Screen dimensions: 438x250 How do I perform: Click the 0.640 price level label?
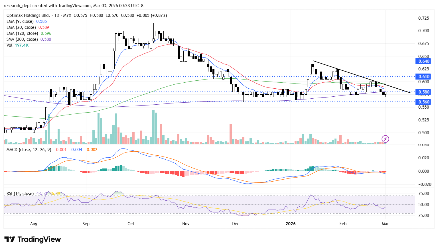pyautogui.click(x=423, y=61)
